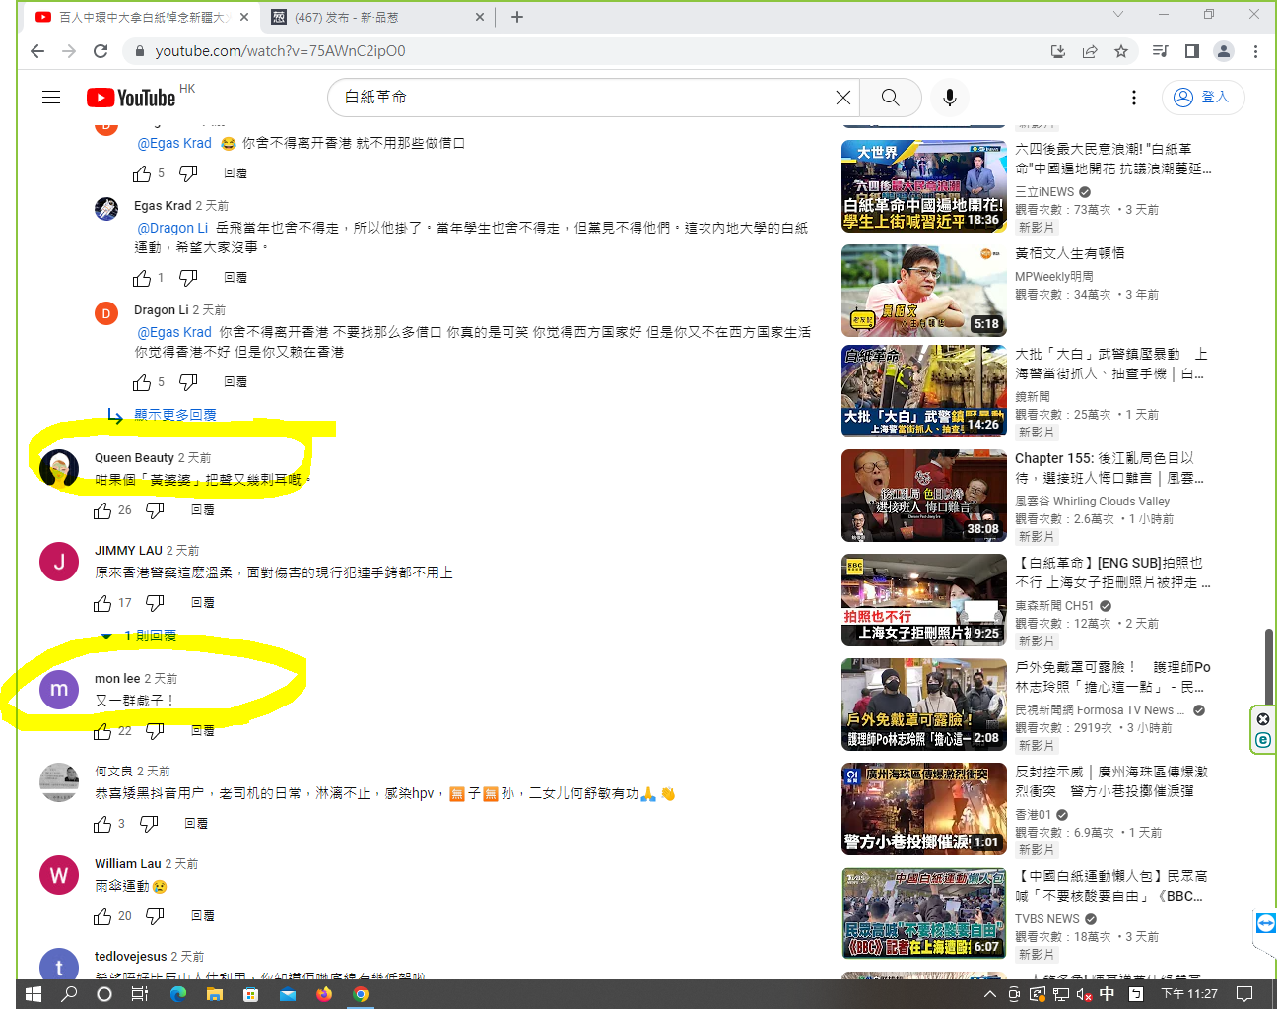This screenshot has width=1277, height=1009.
Task: Like JIMMY LAU's comment
Action: 102,603
